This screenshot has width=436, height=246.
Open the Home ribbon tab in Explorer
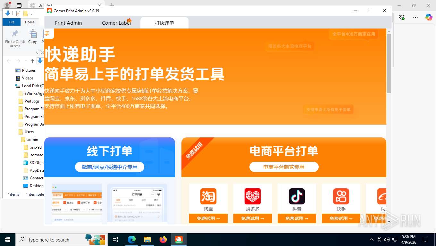pyautogui.click(x=30, y=22)
